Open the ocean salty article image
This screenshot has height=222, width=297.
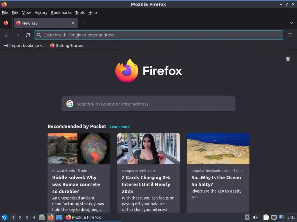[x=218, y=149]
